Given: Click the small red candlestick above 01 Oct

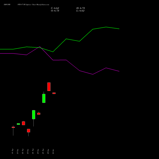Looking at the screenshot, I should pyautogui.click(x=54, y=93).
